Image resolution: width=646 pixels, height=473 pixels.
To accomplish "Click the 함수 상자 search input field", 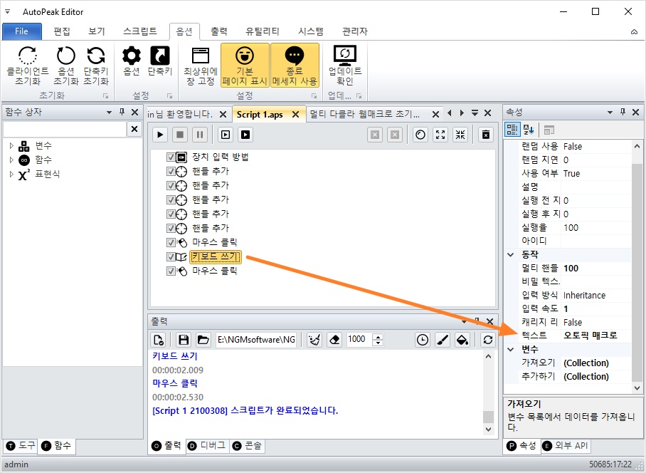I will (64, 130).
